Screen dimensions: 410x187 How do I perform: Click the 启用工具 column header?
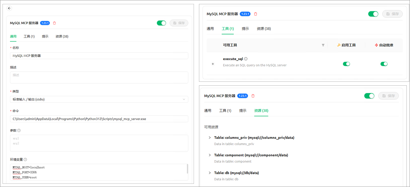346,45
